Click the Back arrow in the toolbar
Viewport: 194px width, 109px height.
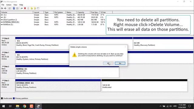2,8
